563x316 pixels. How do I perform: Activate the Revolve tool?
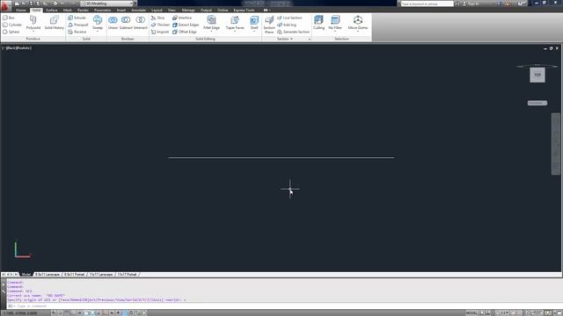[77, 32]
